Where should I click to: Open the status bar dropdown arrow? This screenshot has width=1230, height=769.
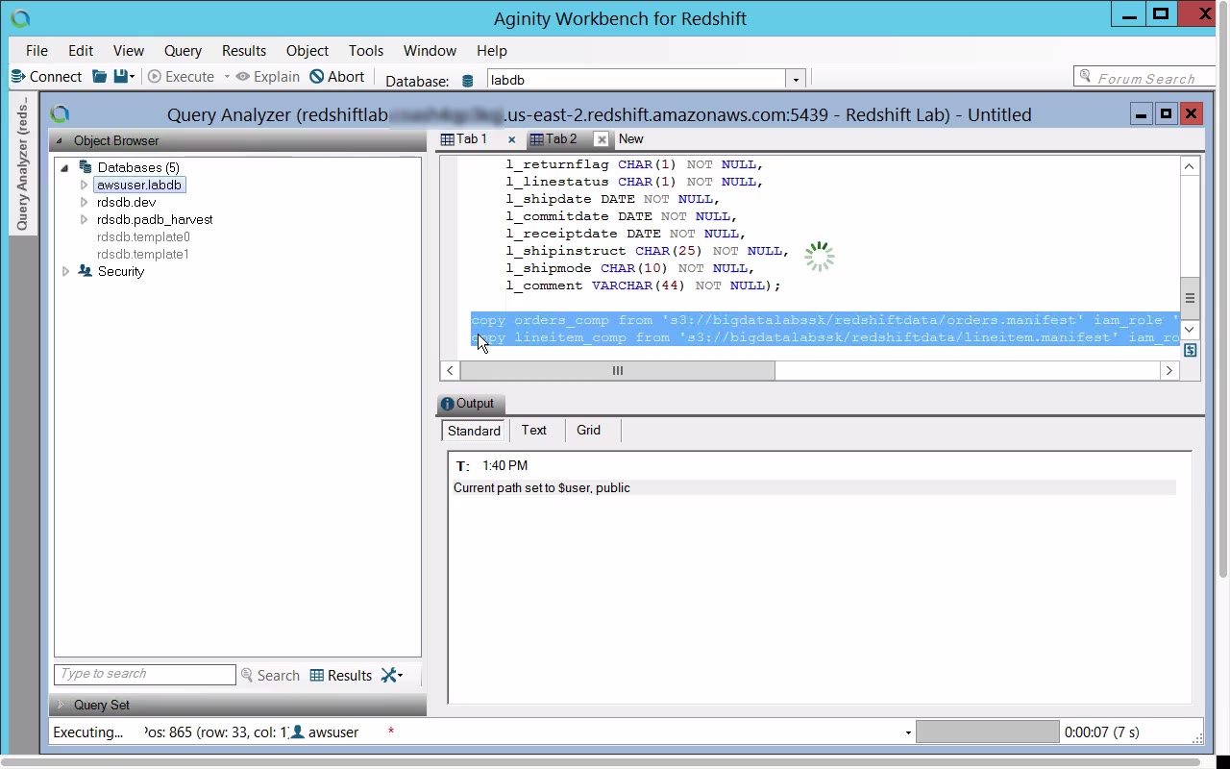(x=907, y=733)
